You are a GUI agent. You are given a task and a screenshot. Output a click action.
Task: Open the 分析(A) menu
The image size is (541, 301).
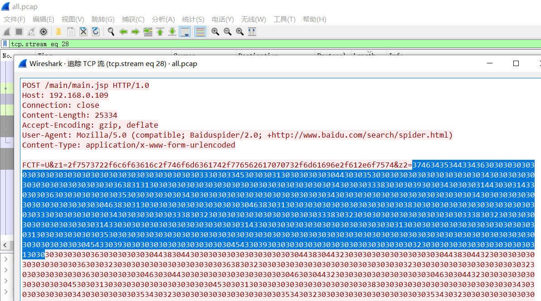point(163,19)
